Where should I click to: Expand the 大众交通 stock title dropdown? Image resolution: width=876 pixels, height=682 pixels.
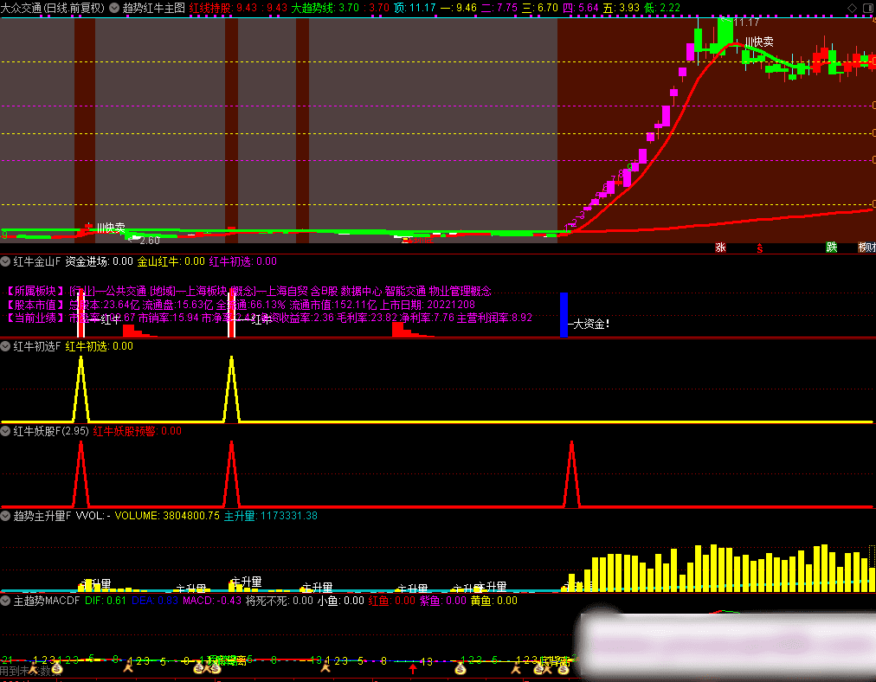coord(113,8)
